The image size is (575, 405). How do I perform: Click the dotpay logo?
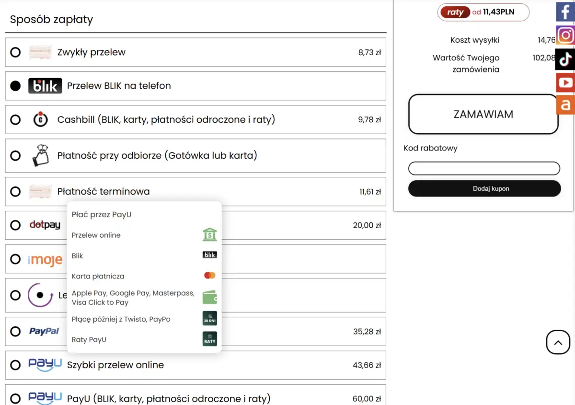pyautogui.click(x=45, y=225)
